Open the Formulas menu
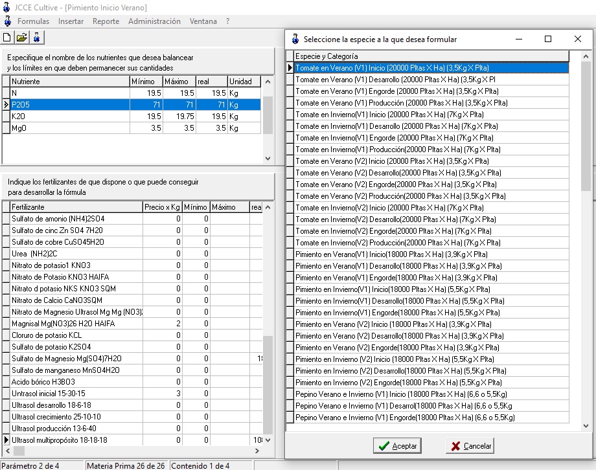 33,21
